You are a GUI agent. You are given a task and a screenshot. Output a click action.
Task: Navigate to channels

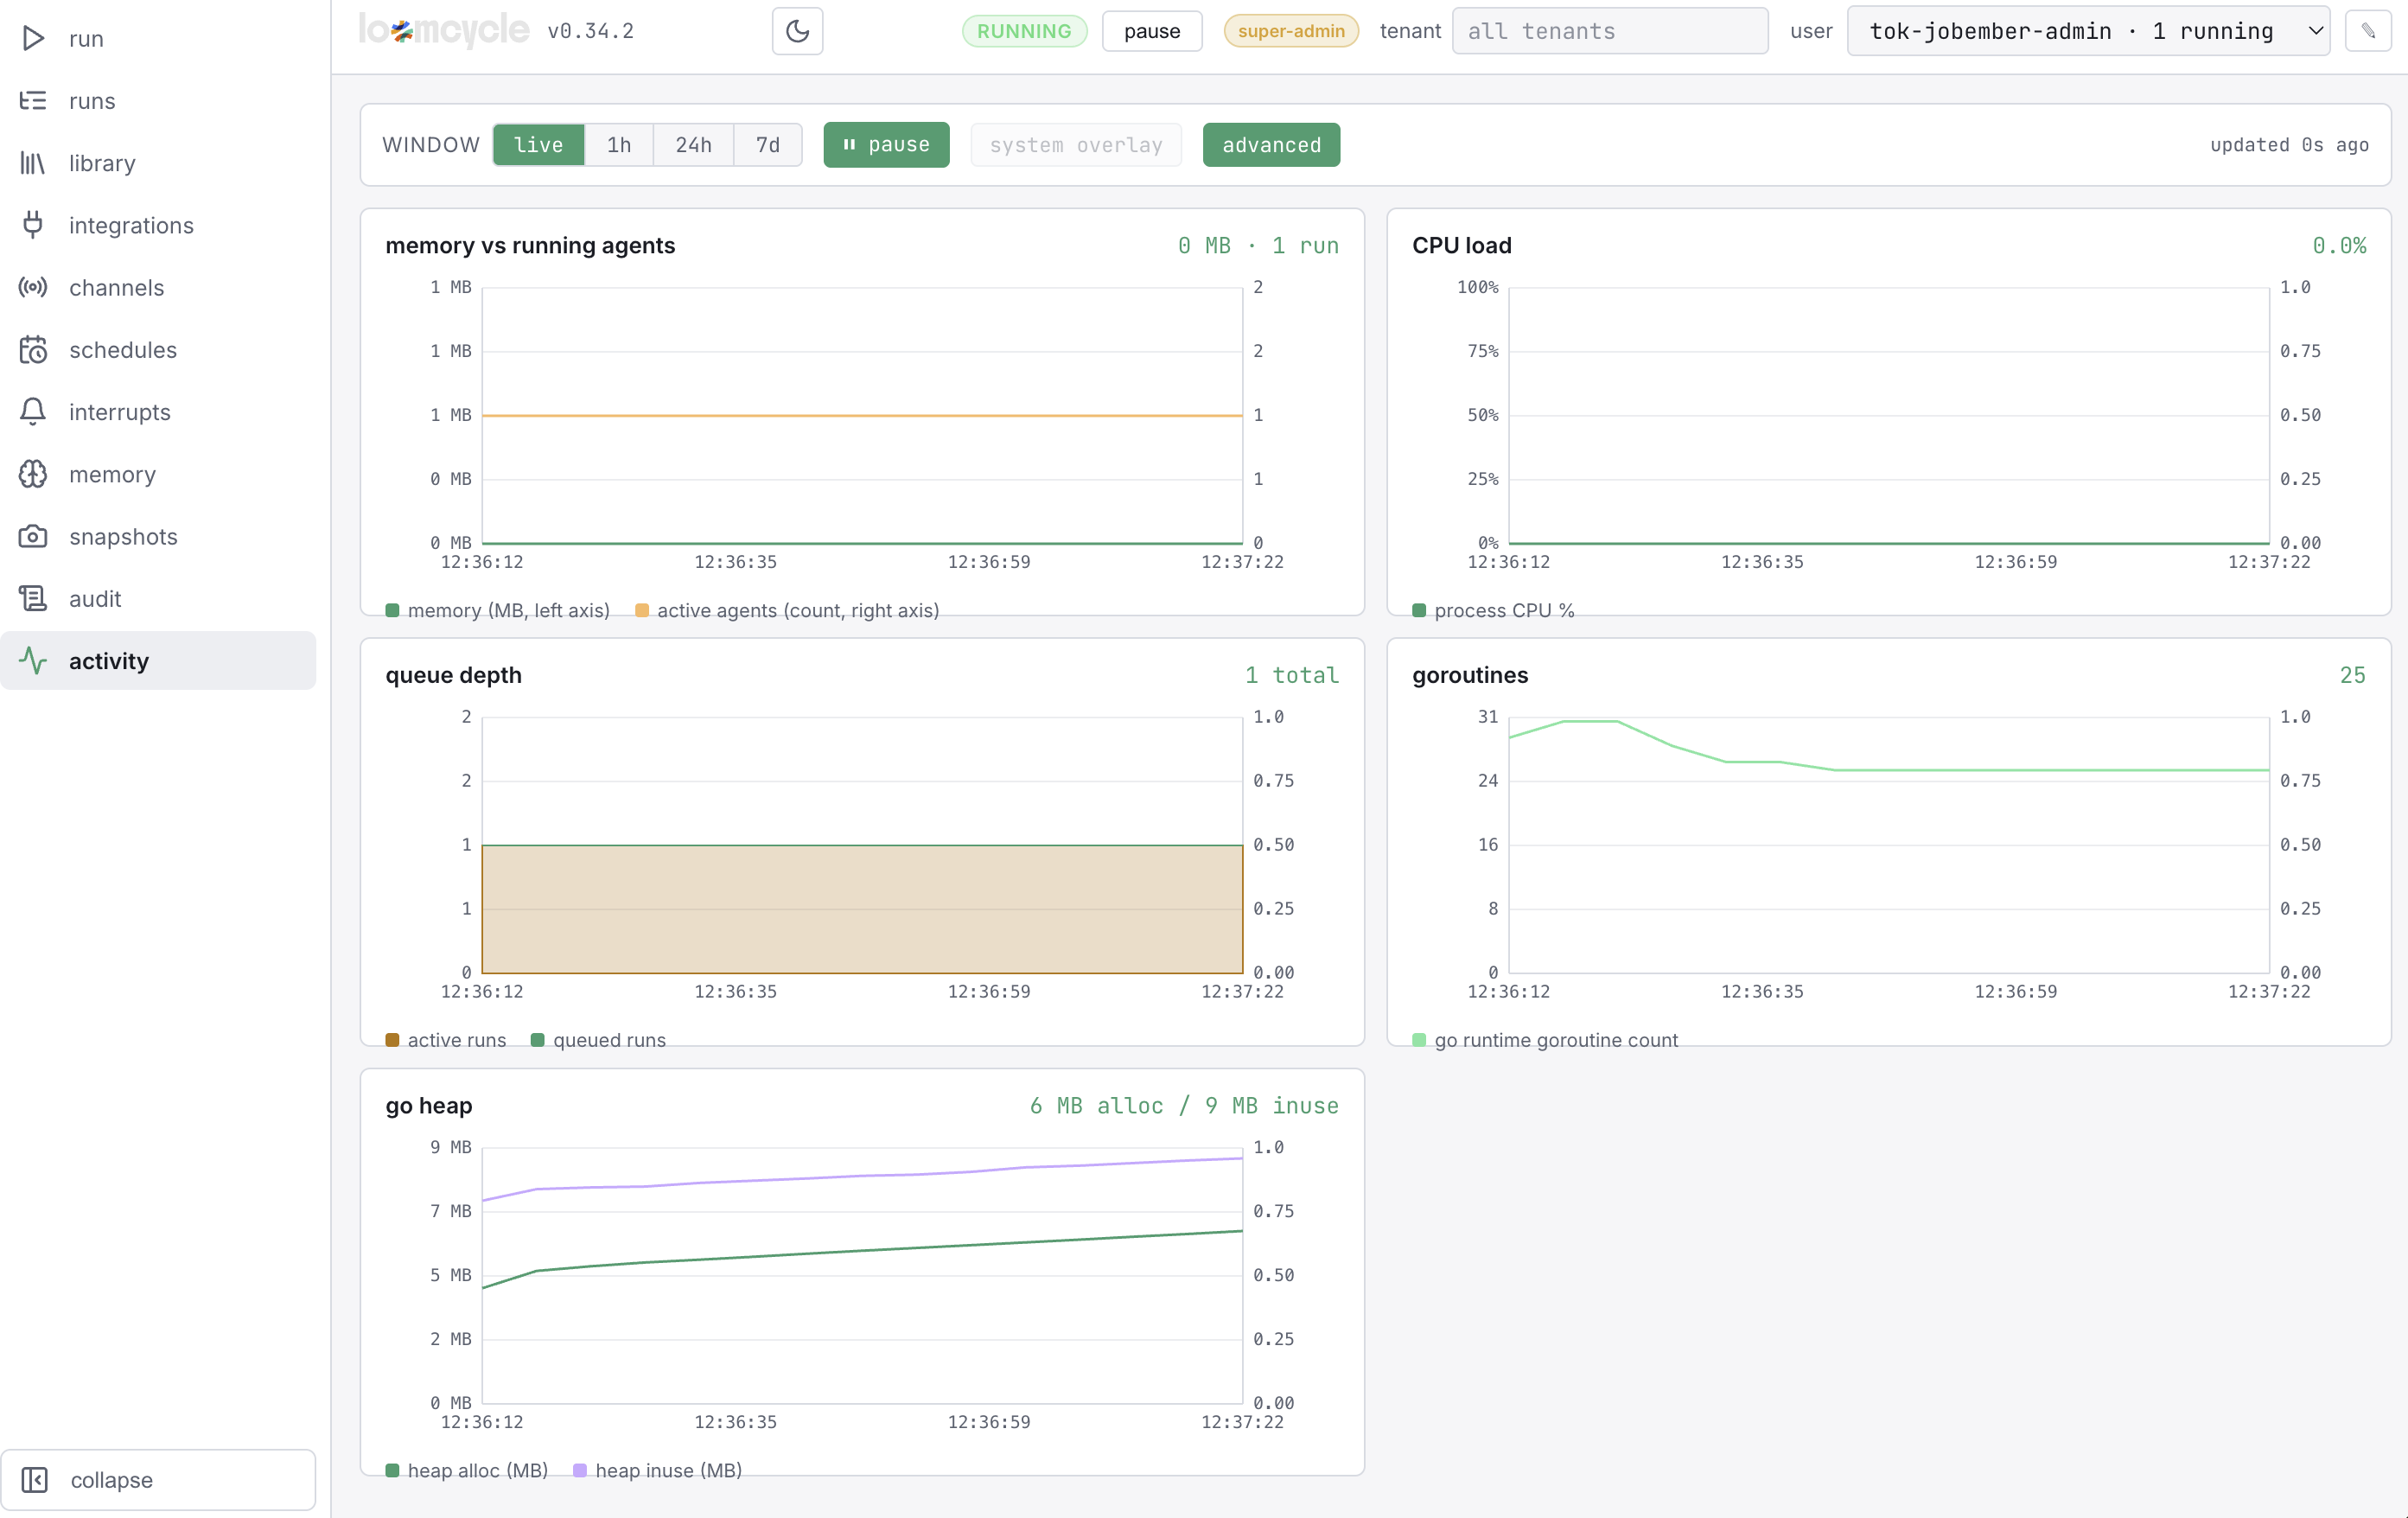158,288
